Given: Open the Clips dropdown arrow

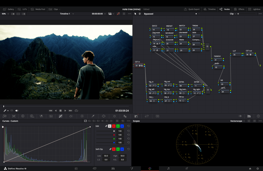Looking at the screenshot, I should pos(60,9).
